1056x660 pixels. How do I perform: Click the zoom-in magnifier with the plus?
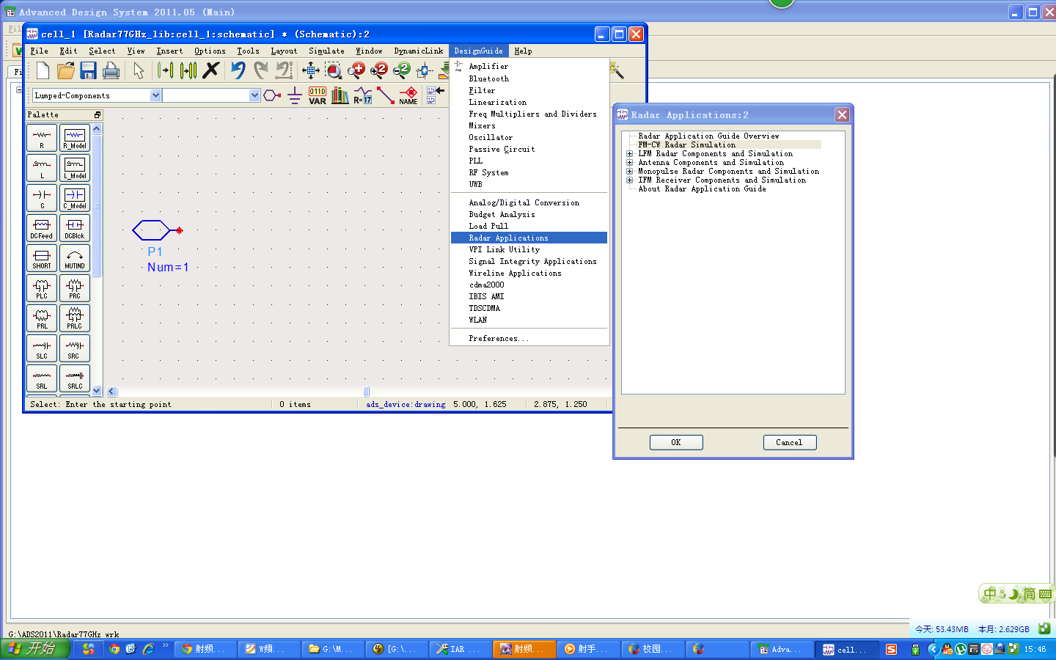tap(356, 70)
